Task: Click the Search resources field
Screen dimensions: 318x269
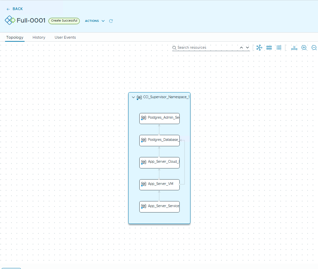Action: pyautogui.click(x=207, y=48)
